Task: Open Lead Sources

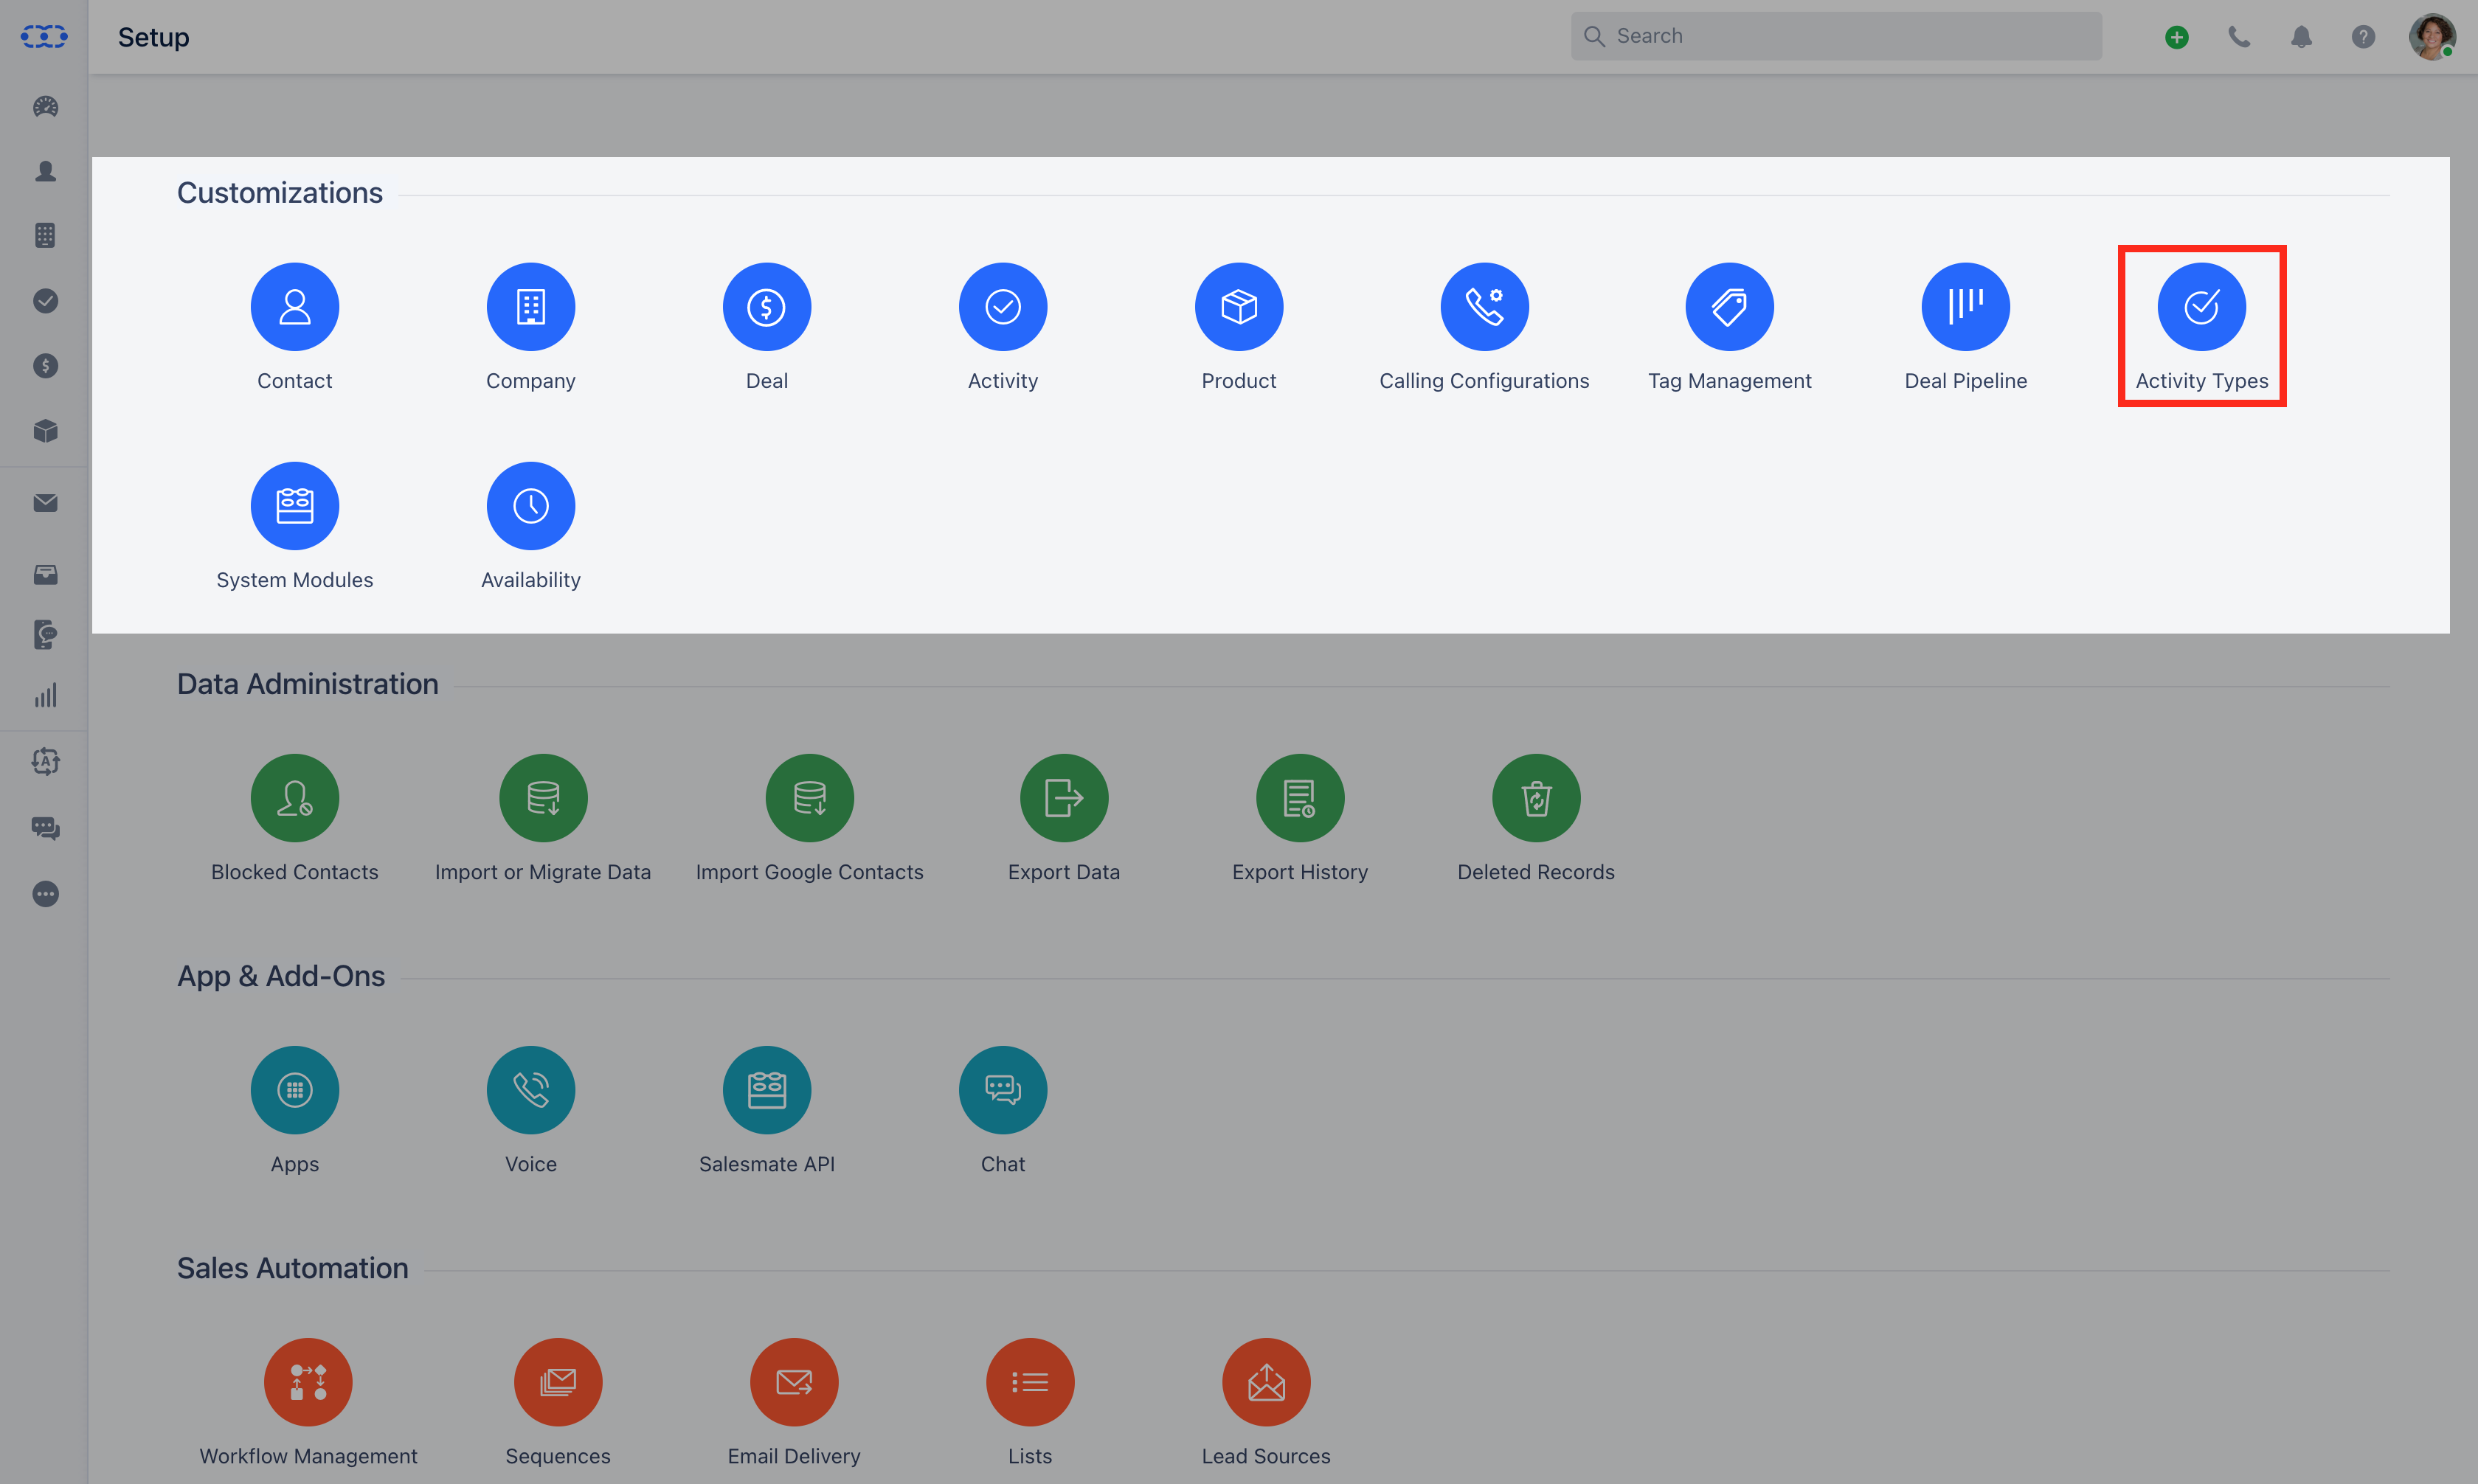Action: coord(1266,1382)
